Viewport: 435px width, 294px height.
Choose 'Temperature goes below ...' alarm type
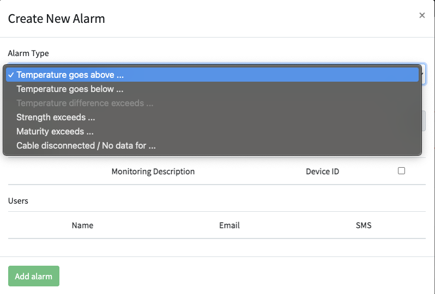pyautogui.click(x=70, y=89)
